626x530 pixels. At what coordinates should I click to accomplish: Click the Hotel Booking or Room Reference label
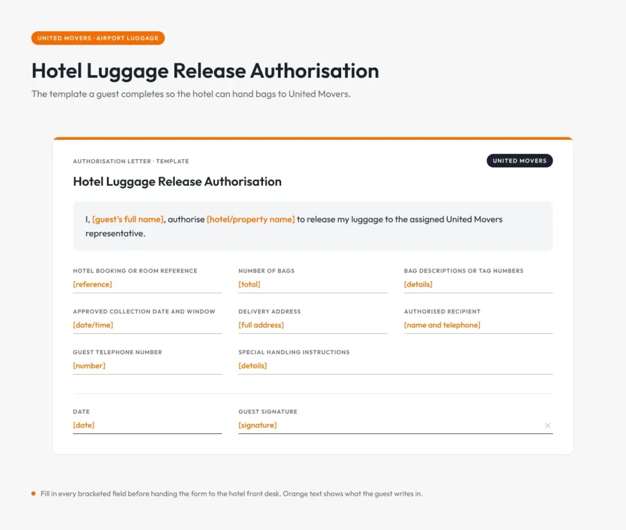135,271
